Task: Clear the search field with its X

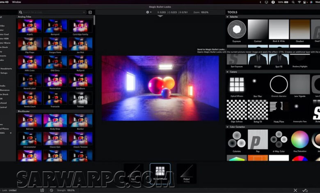Action: pyautogui.click(x=84, y=12)
